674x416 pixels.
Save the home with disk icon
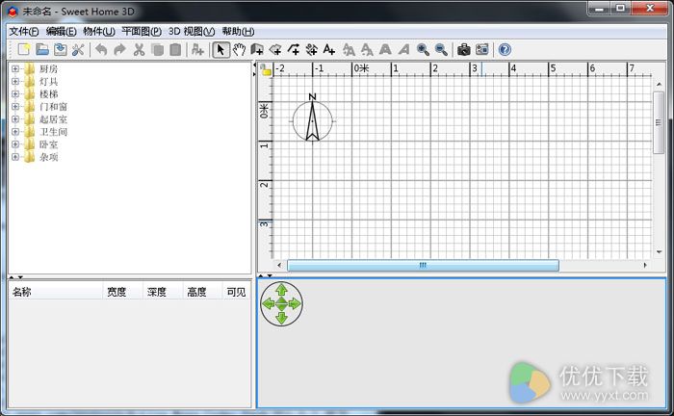click(60, 50)
